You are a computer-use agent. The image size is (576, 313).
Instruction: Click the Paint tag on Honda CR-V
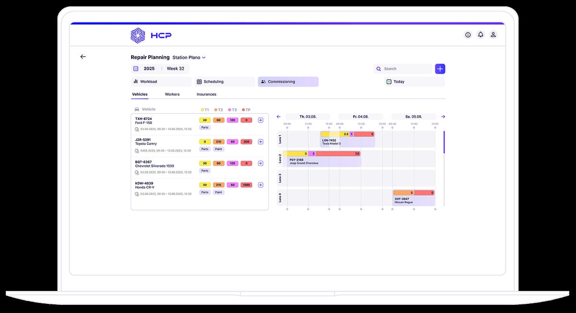tap(219, 193)
